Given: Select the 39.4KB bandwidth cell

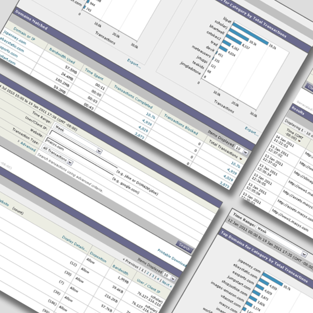Looking at the screenshot, I should click(117, 289).
